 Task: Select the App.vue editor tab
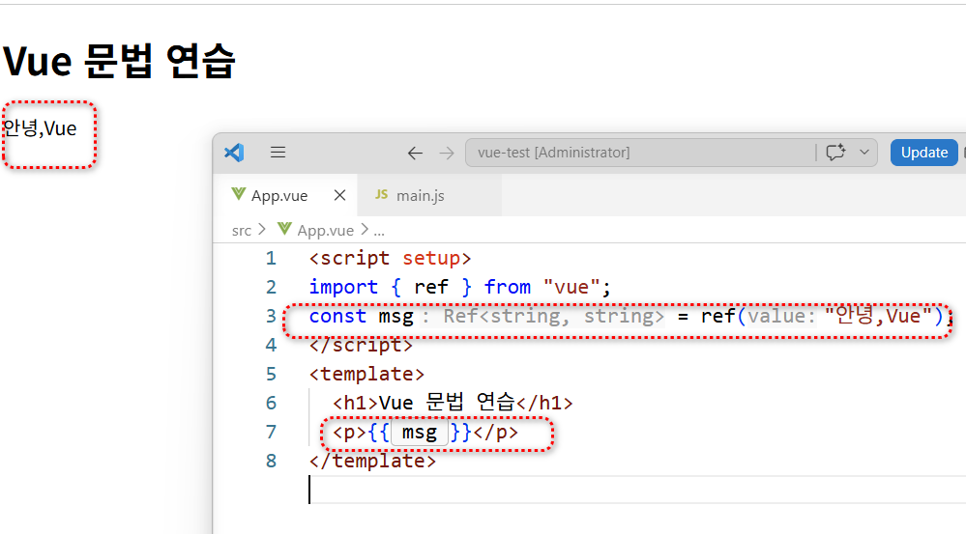click(279, 196)
